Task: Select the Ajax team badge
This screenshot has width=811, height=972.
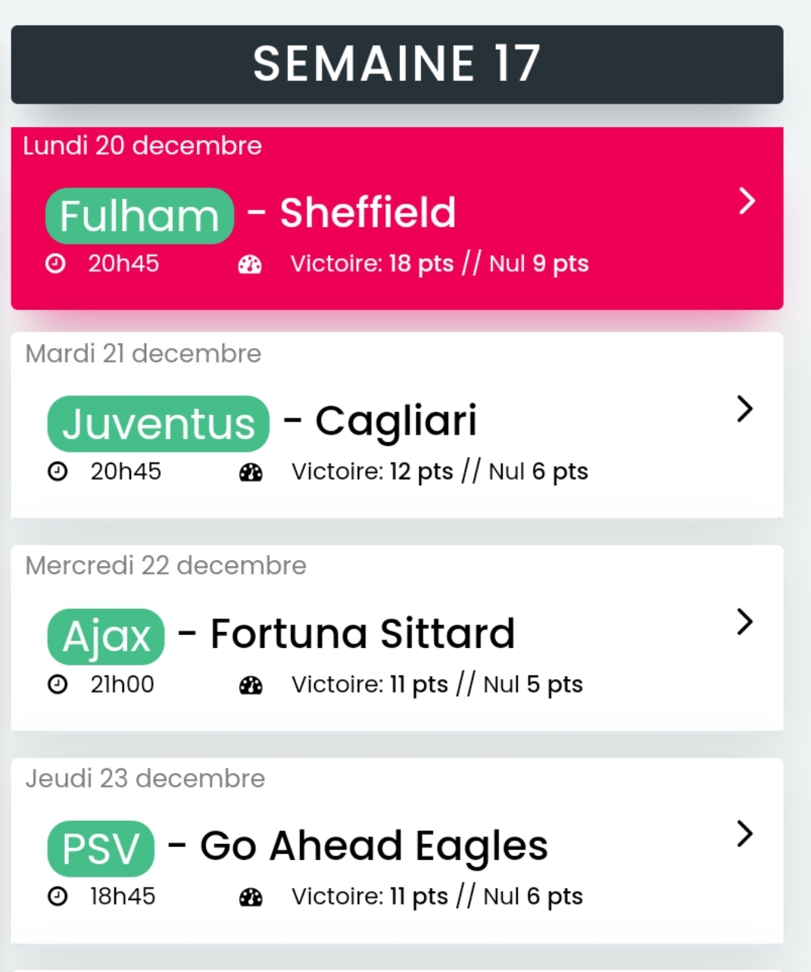Action: tap(106, 637)
